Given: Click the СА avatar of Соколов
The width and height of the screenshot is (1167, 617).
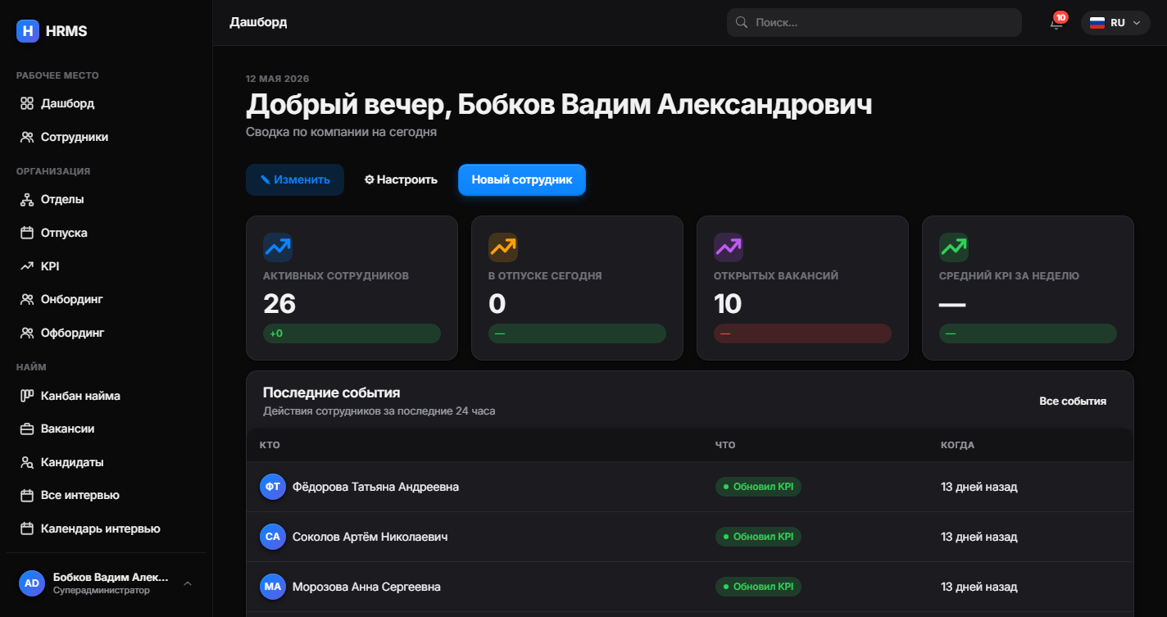Looking at the screenshot, I should click(x=273, y=537).
